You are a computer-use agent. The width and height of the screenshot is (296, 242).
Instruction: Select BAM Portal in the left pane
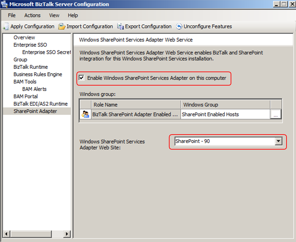(x=25, y=96)
